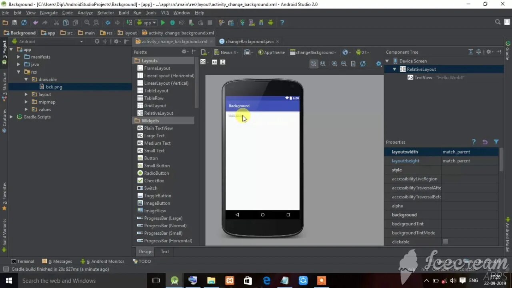Open the Android project view dropdown
This screenshot has width=512, height=288.
pyautogui.click(x=81, y=42)
